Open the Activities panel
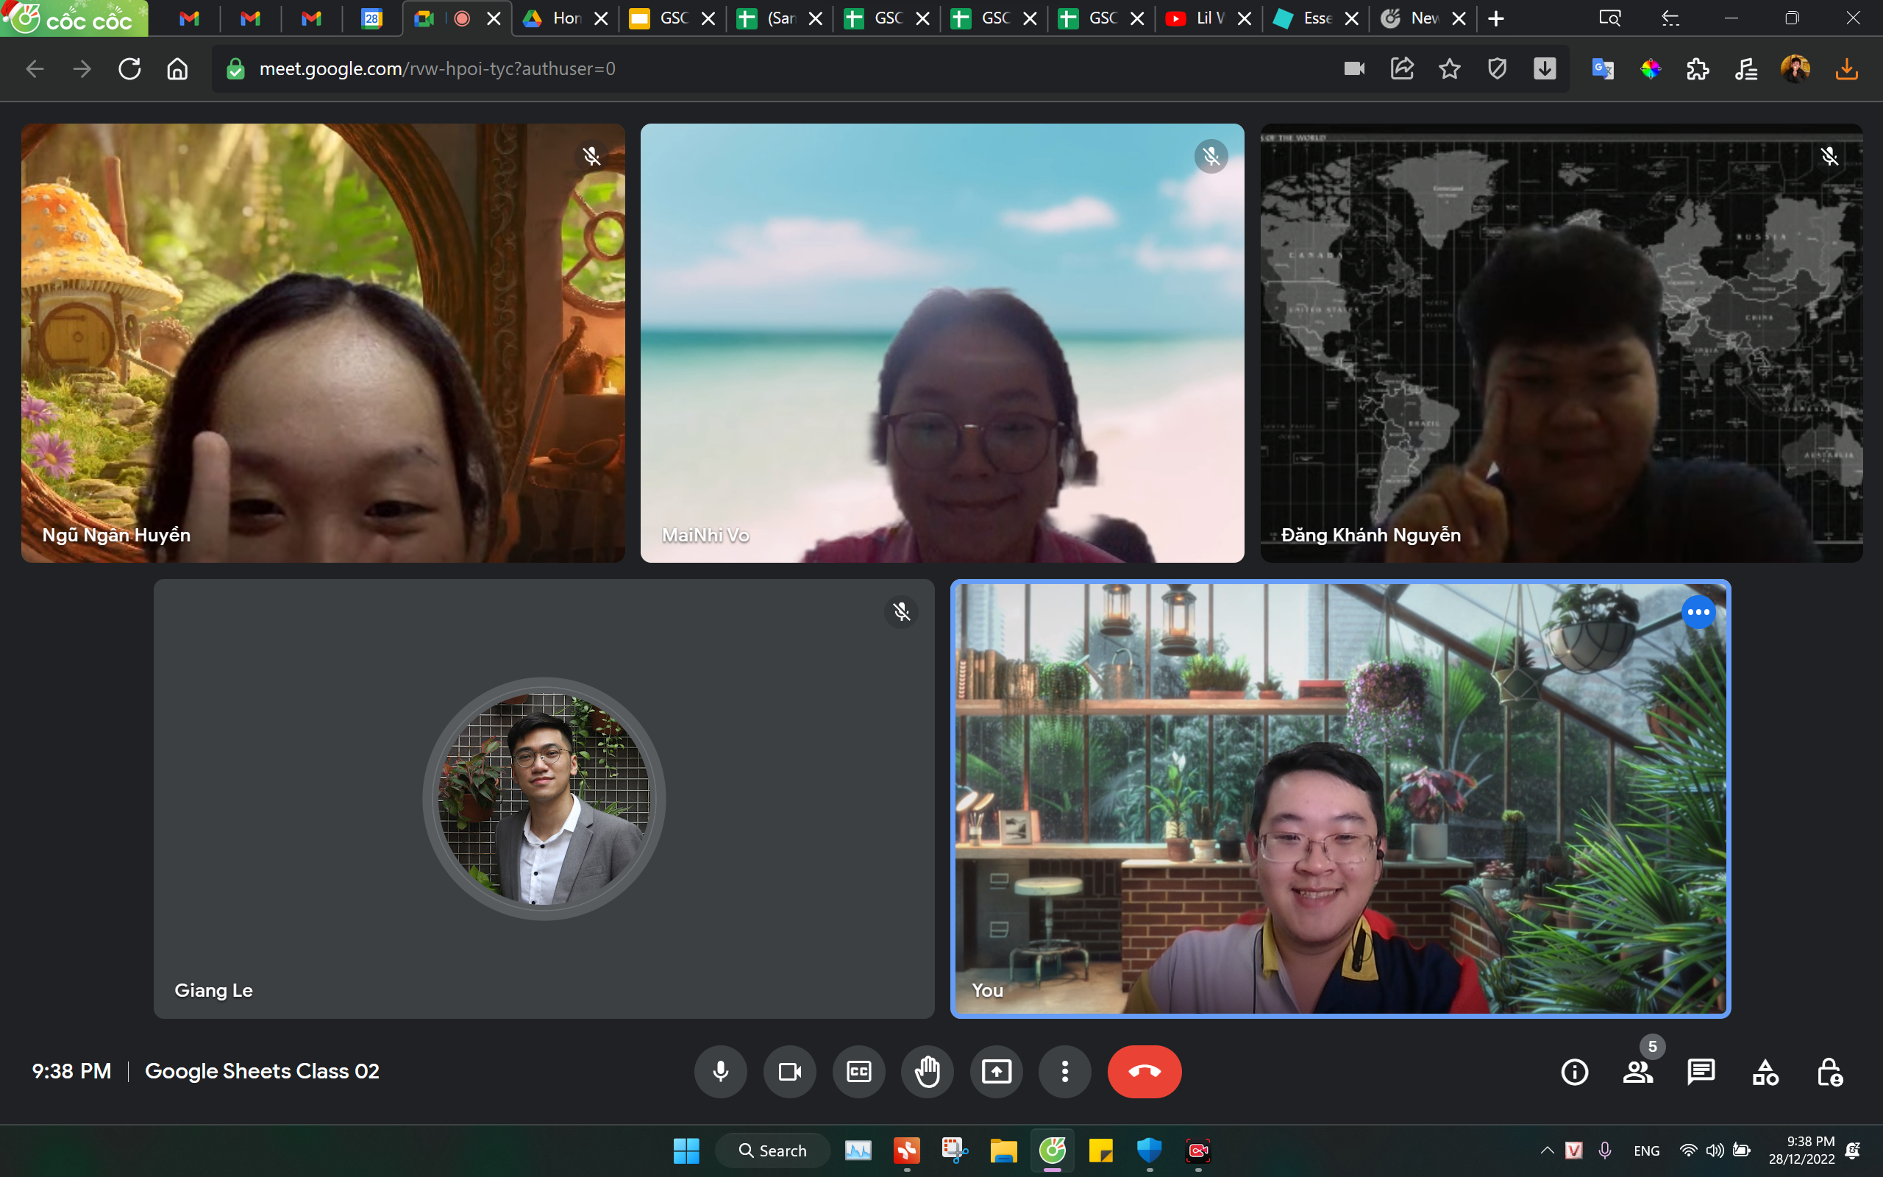 tap(1765, 1072)
